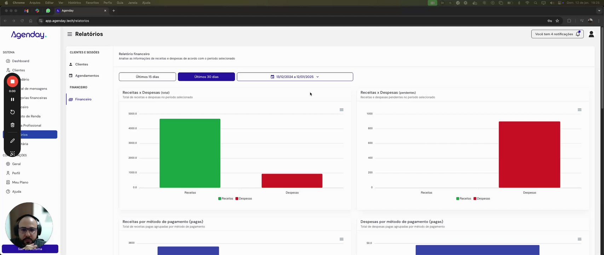
Task: Open chart menu for Receitas x Despesas total
Action: click(x=341, y=110)
